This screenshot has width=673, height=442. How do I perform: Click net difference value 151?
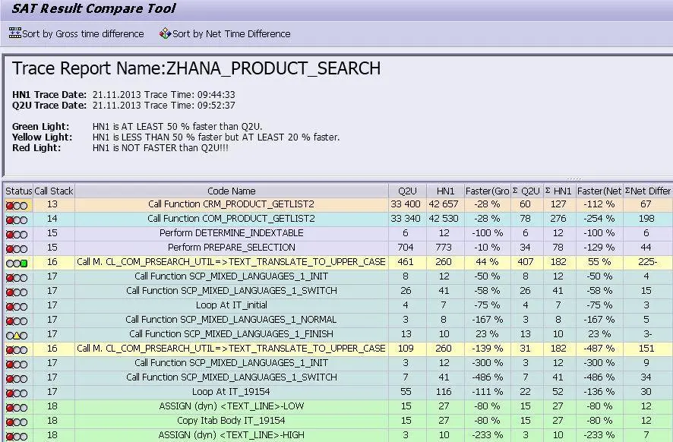point(646,349)
